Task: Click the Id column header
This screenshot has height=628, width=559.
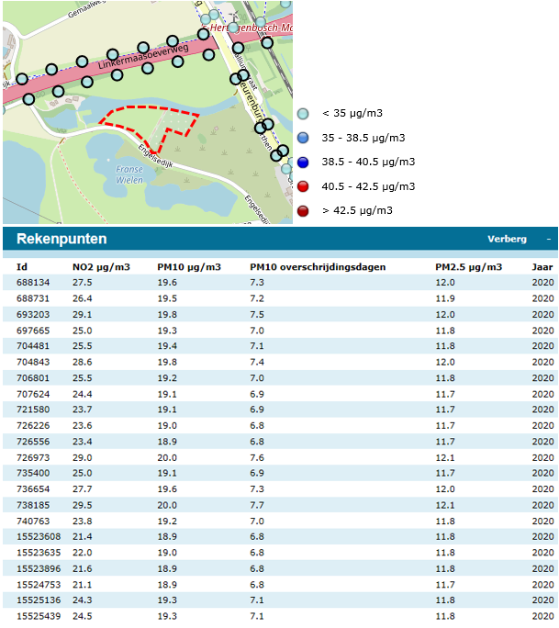Action: coord(22,267)
